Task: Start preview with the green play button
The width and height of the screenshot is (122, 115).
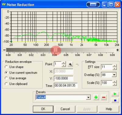Action: tap(115, 94)
